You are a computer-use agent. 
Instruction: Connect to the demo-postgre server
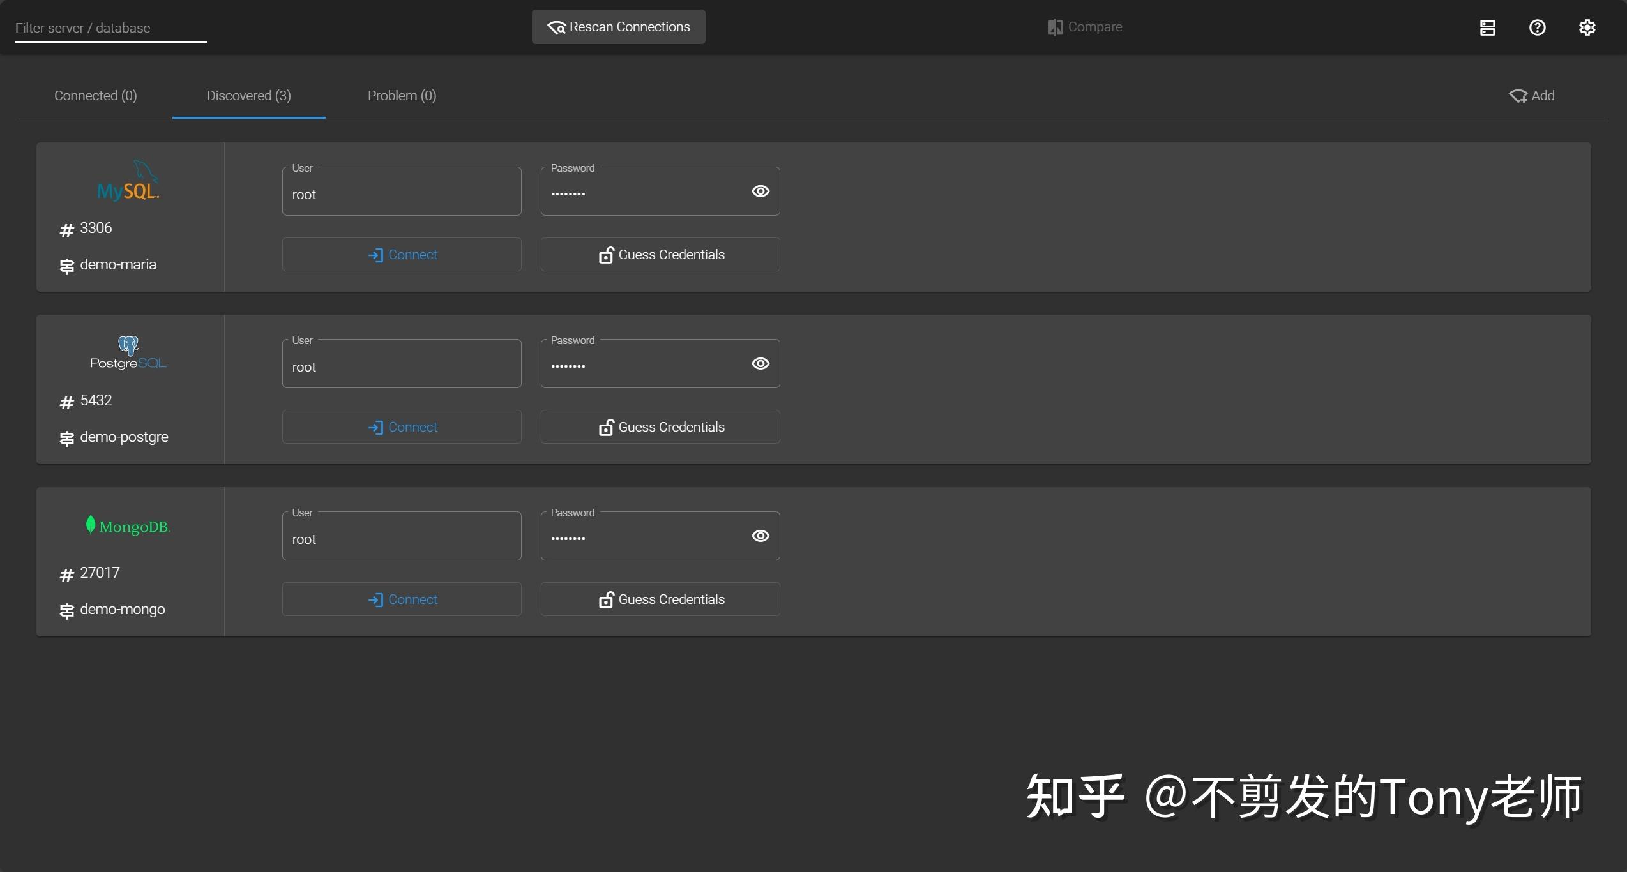pos(401,426)
